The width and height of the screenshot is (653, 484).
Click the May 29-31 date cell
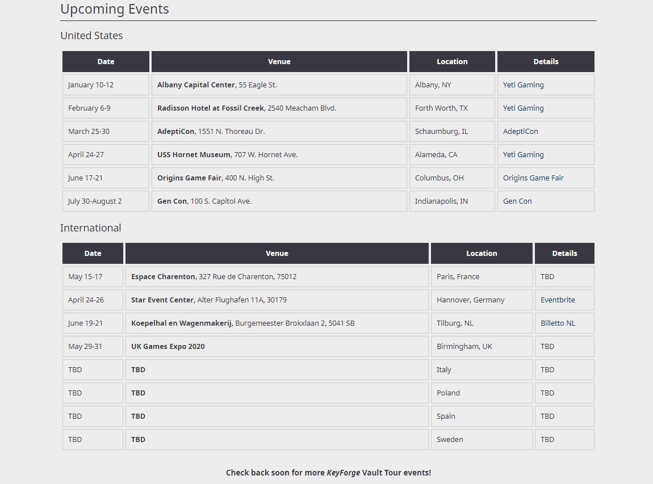[93, 347]
